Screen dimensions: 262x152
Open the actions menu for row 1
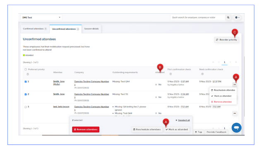pyautogui.click(x=235, y=85)
